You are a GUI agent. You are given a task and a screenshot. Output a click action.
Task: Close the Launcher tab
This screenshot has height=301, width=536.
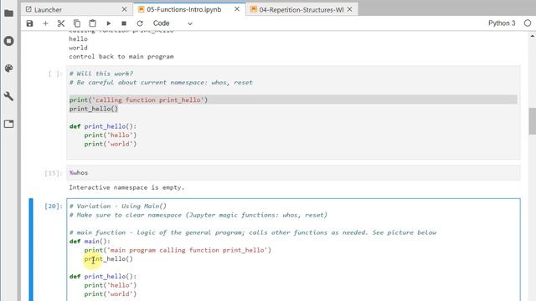point(125,9)
